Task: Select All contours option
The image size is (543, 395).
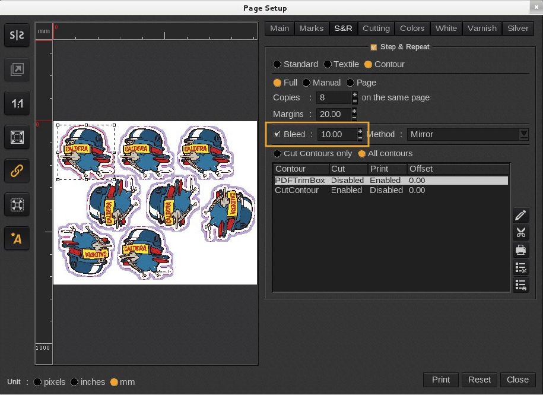Action: click(362, 153)
